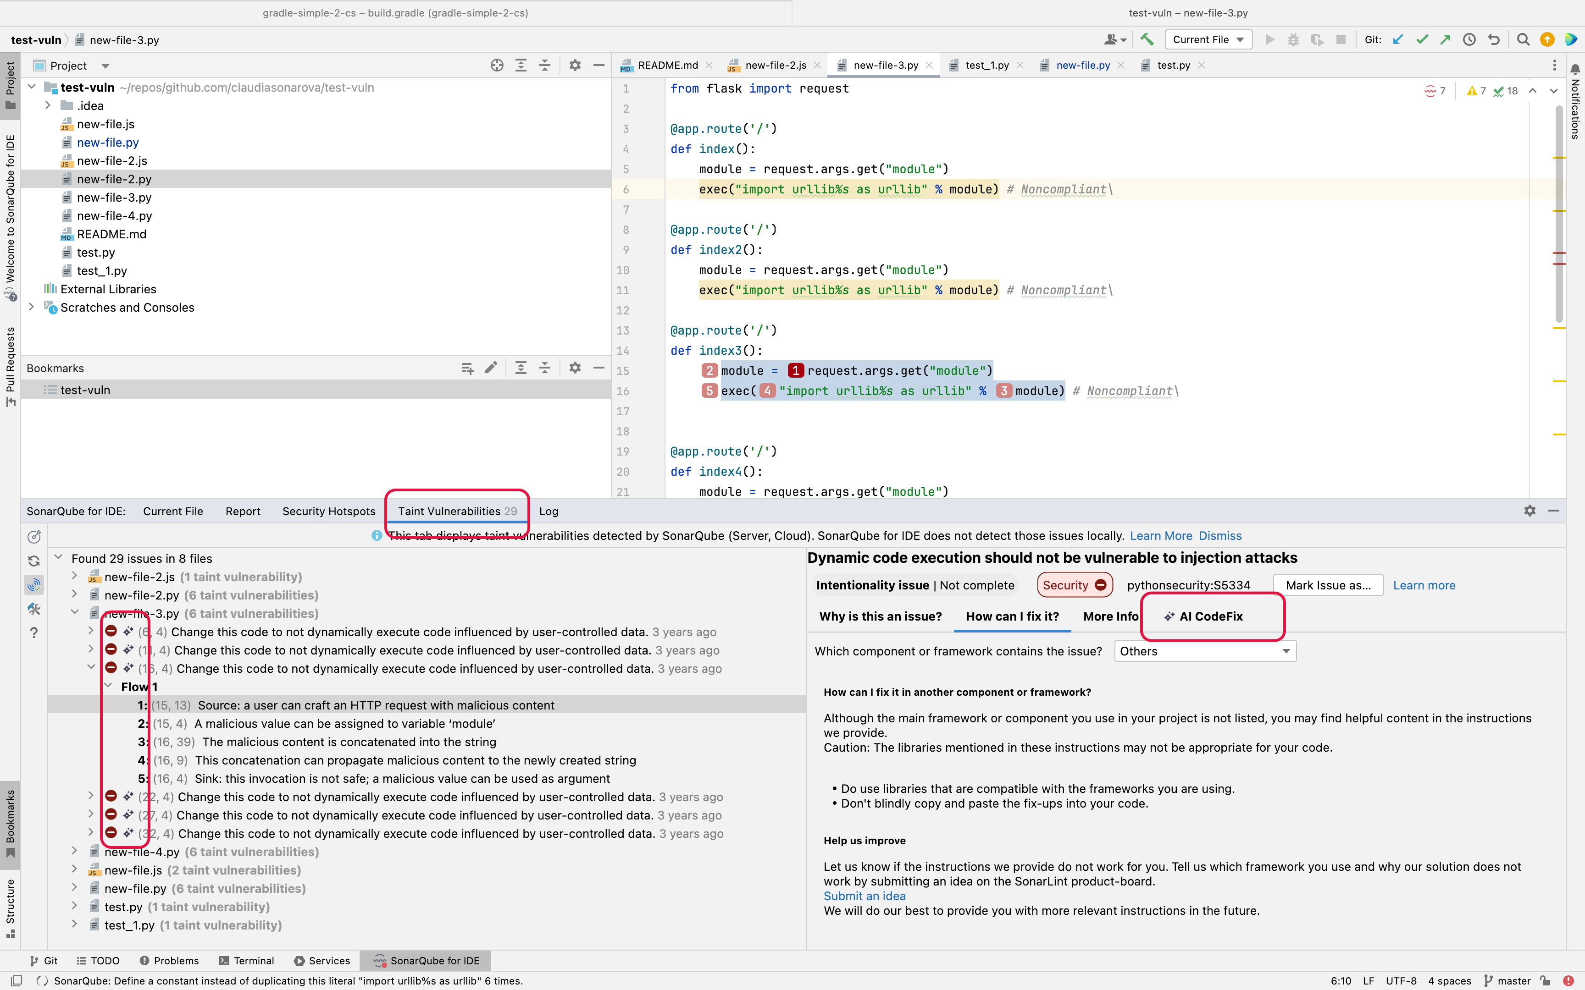The width and height of the screenshot is (1585, 990).
Task: Open Project panel gear options
Action: click(x=575, y=65)
